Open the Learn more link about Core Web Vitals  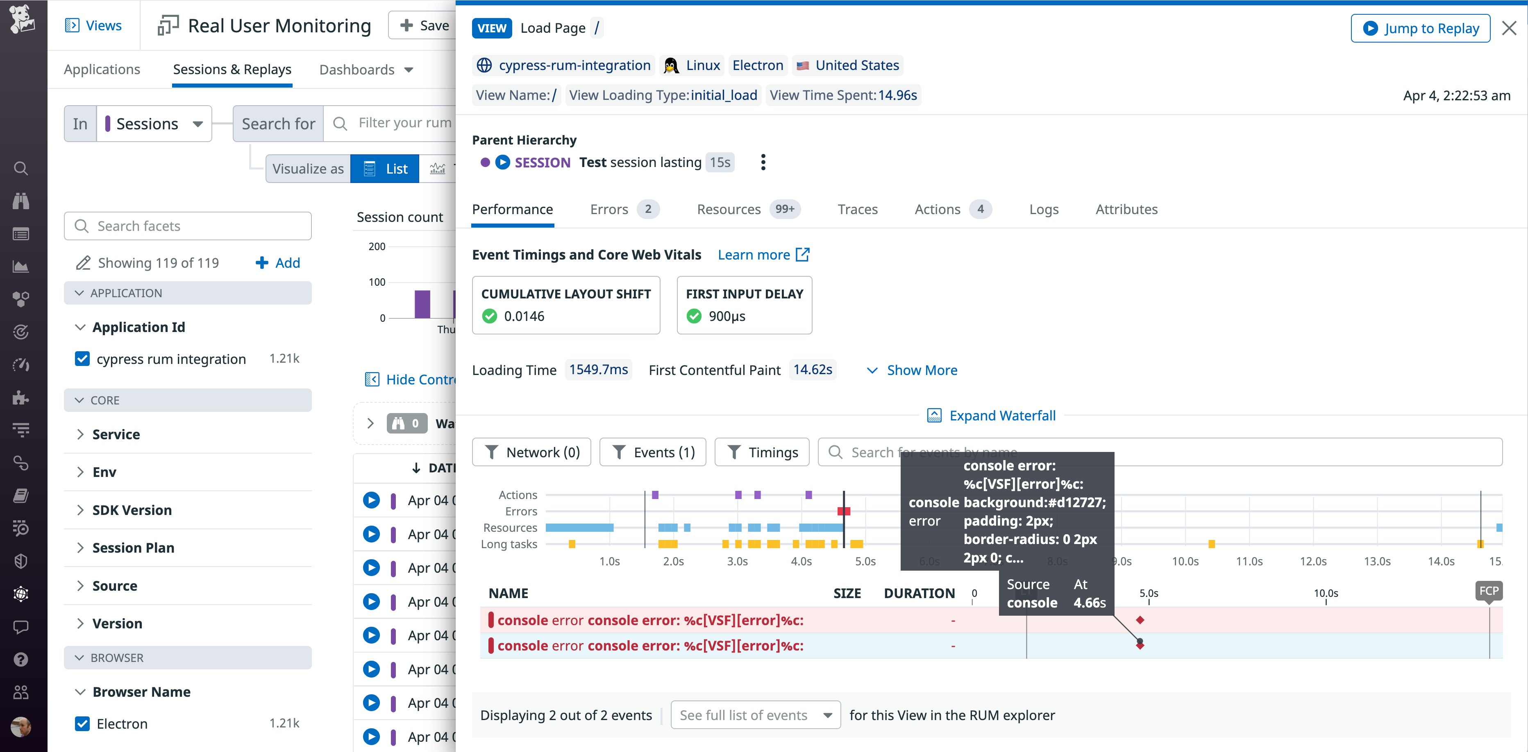763,254
